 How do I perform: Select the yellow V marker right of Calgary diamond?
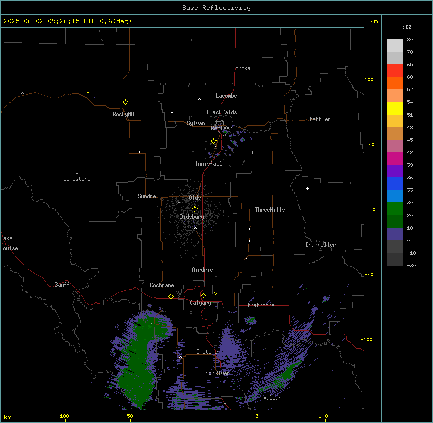click(x=215, y=293)
